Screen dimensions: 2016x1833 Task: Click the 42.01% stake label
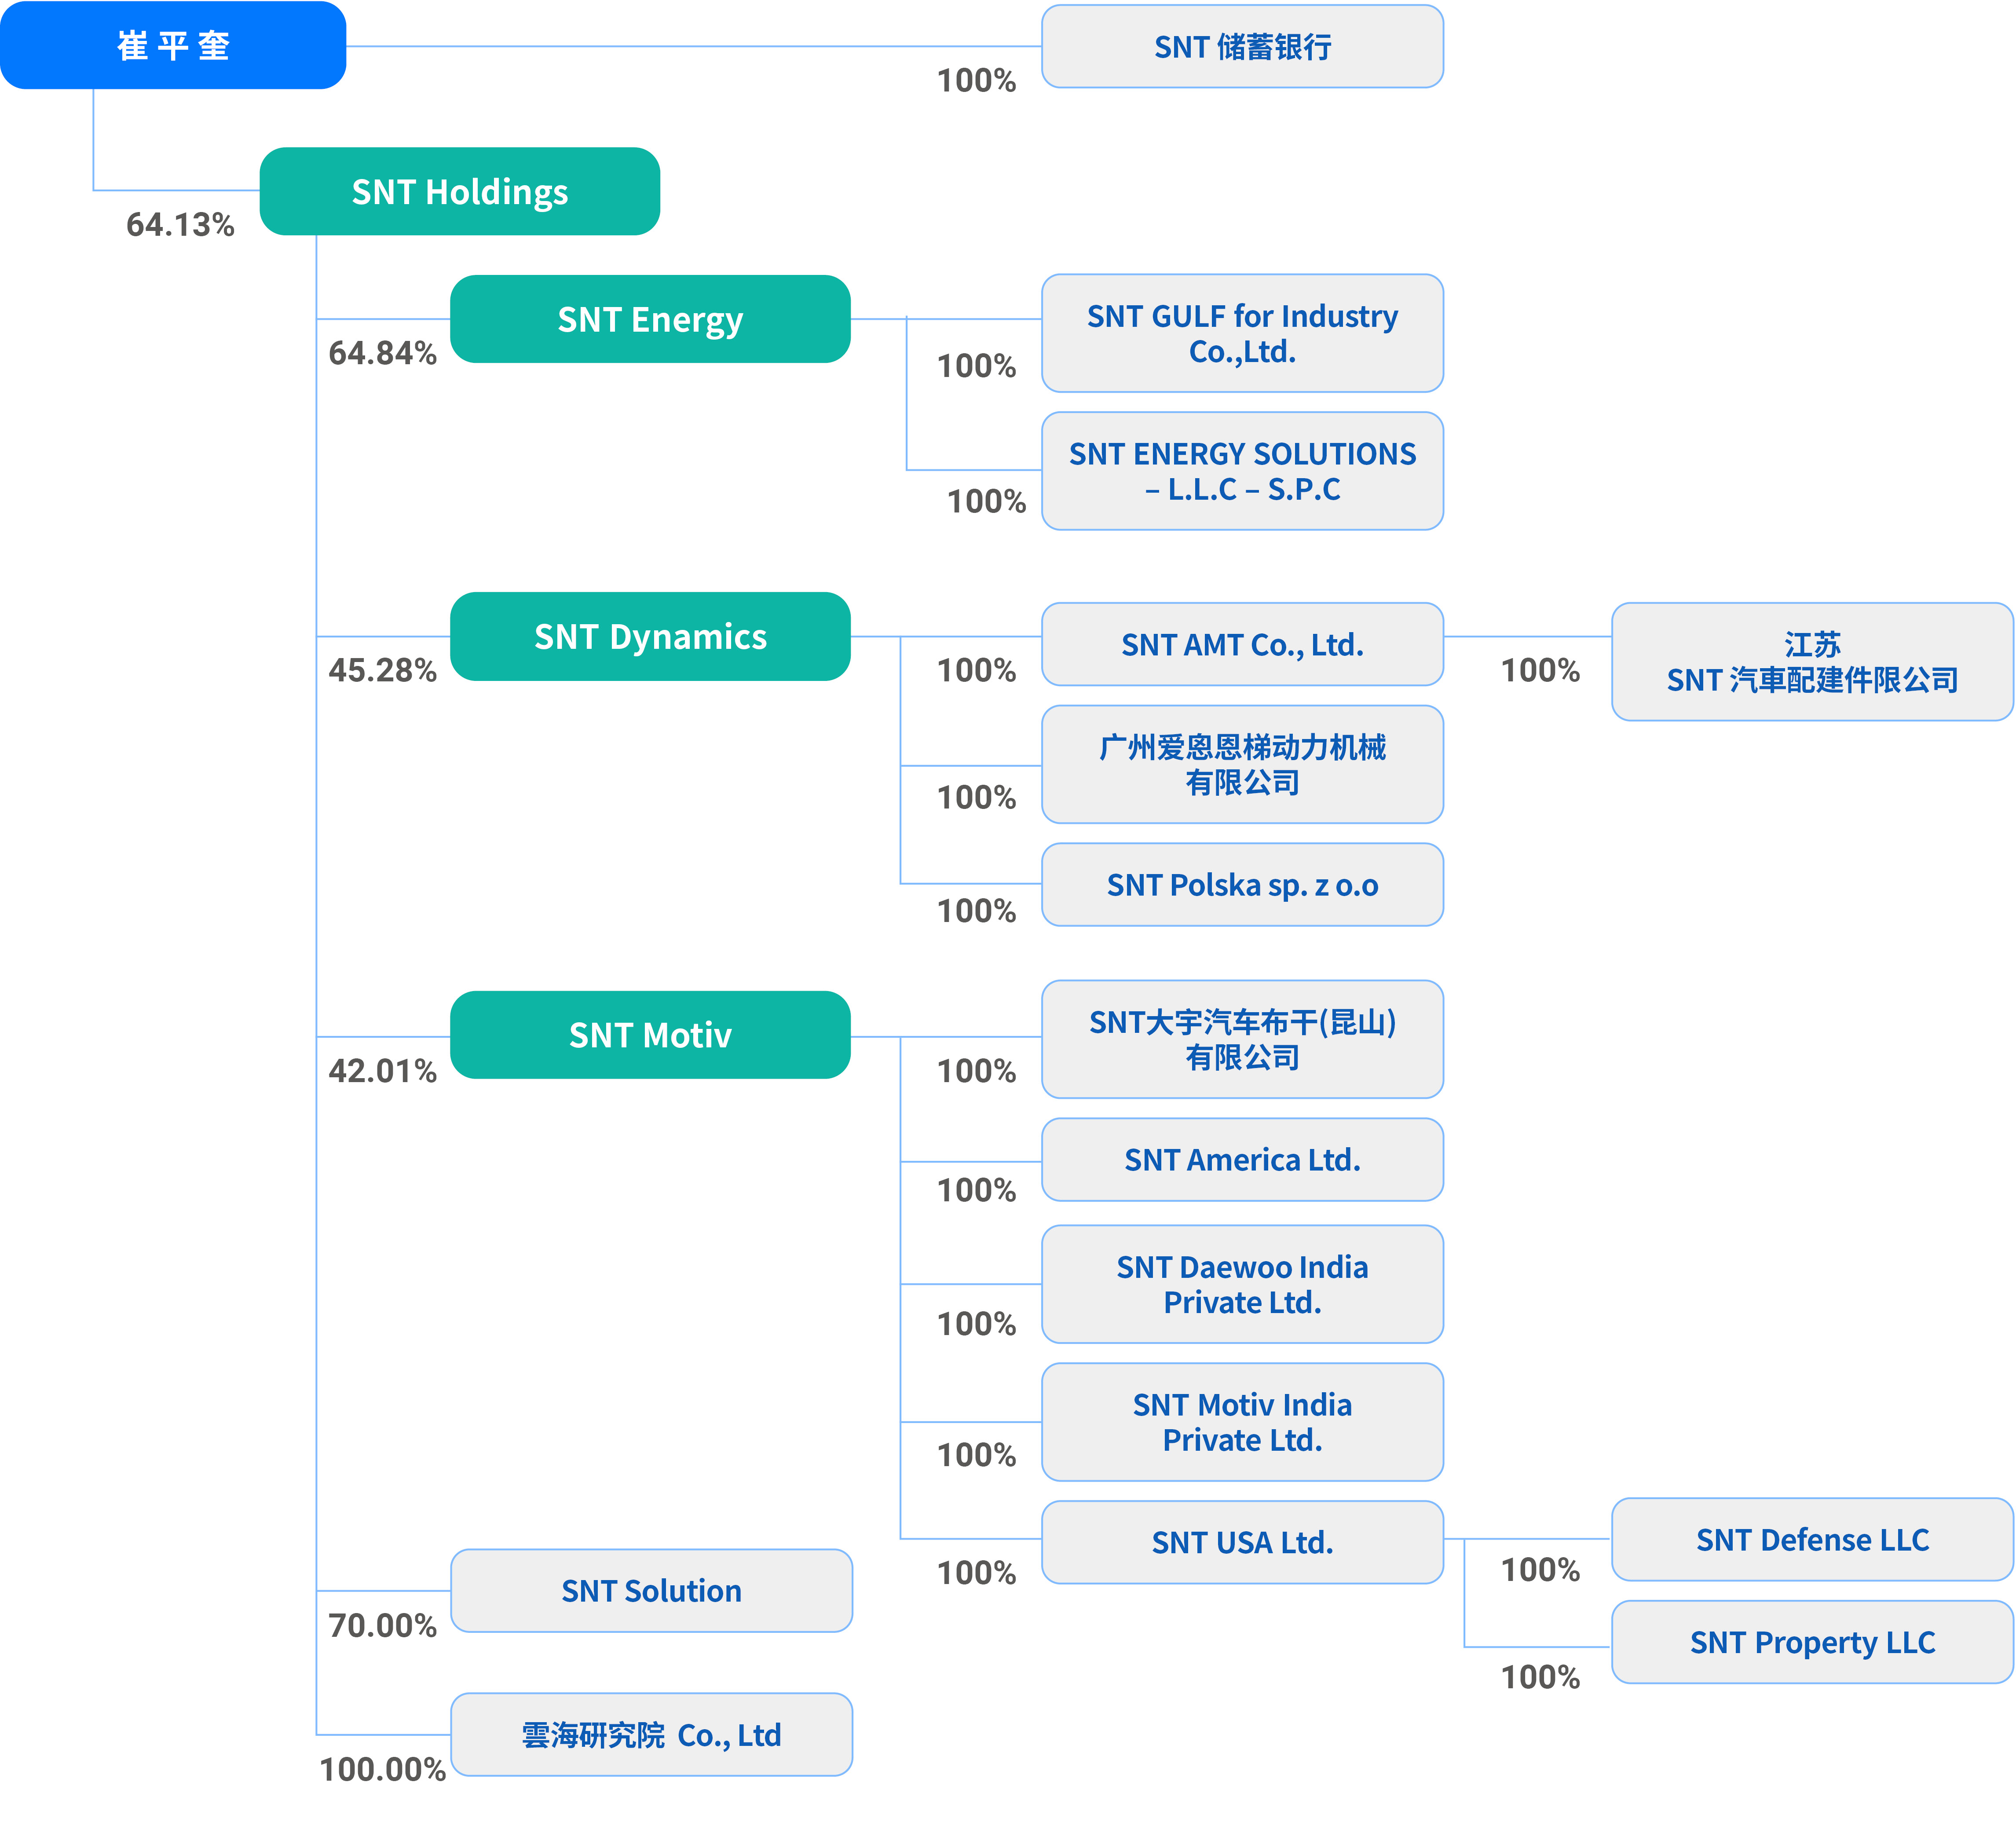click(x=383, y=1071)
